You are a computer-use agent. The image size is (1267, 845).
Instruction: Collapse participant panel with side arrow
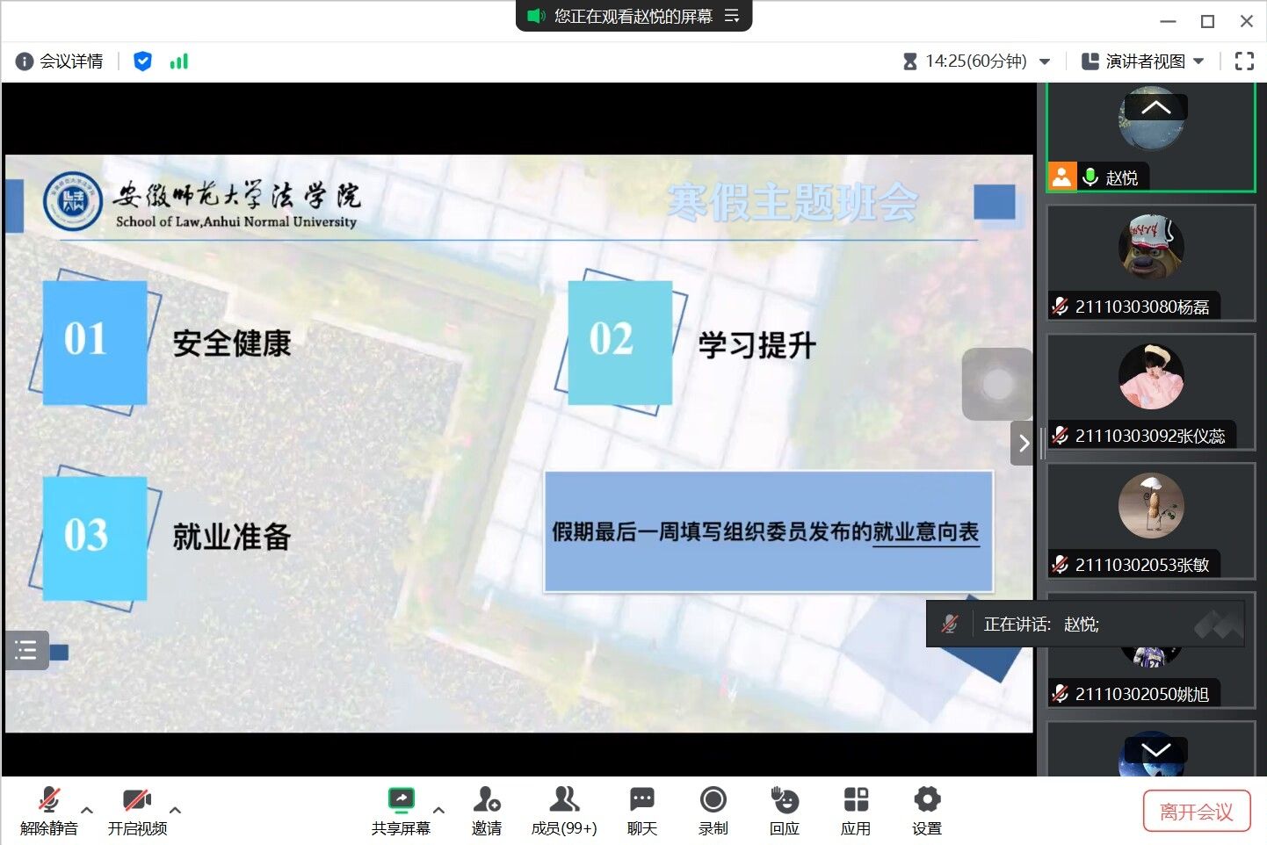1023,444
